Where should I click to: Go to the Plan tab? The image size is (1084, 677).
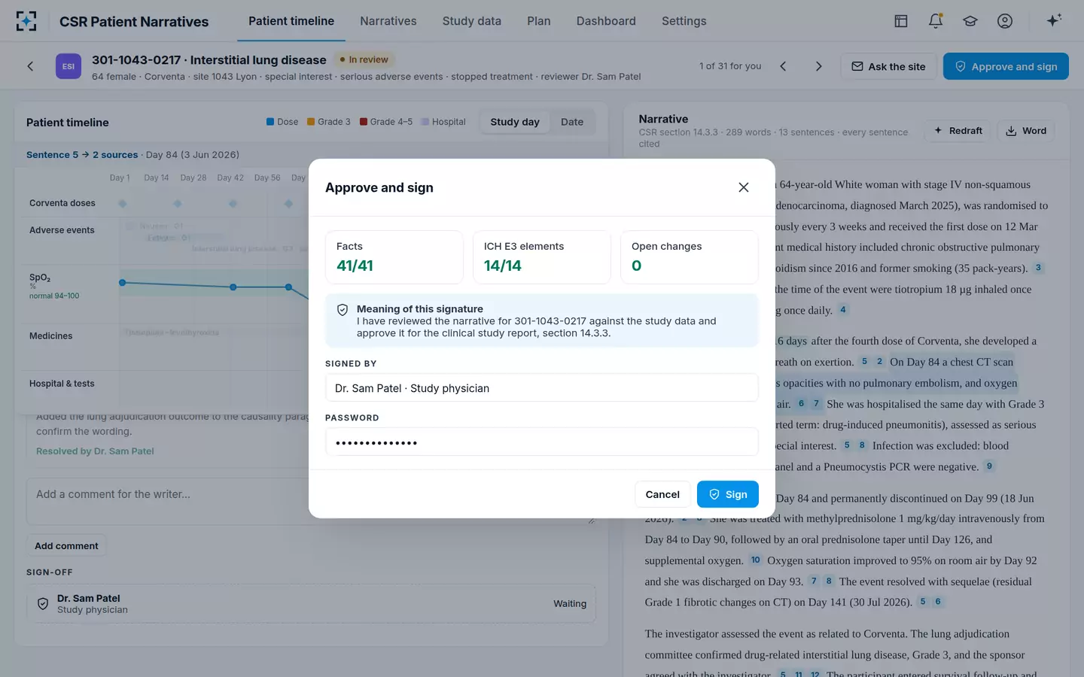pos(539,21)
